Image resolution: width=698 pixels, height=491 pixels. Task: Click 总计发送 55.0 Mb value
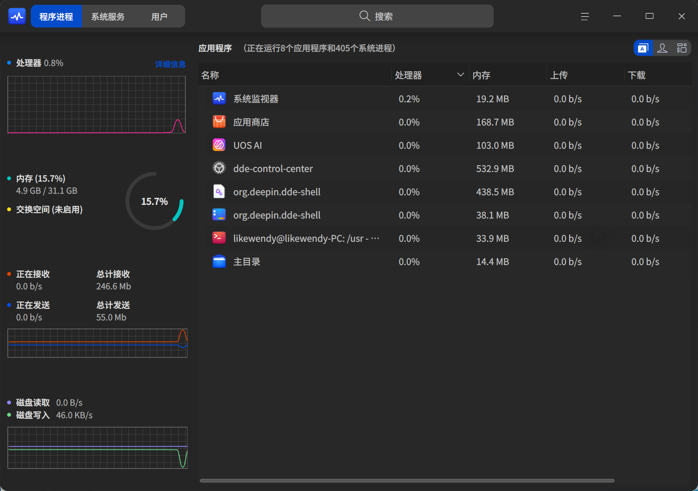[111, 317]
